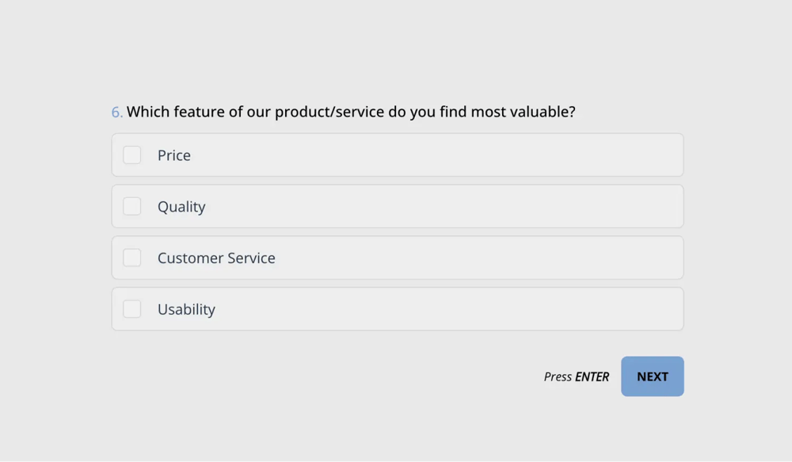Image resolution: width=792 pixels, height=462 pixels.
Task: Enable the Customer Service checkbox
Action: [132, 258]
